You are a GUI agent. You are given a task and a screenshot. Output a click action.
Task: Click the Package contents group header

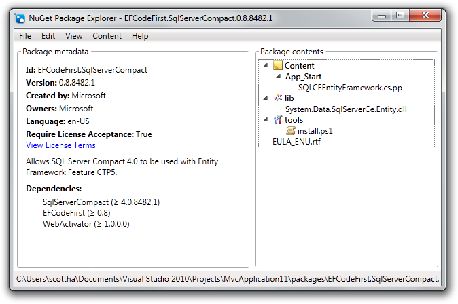click(x=292, y=52)
